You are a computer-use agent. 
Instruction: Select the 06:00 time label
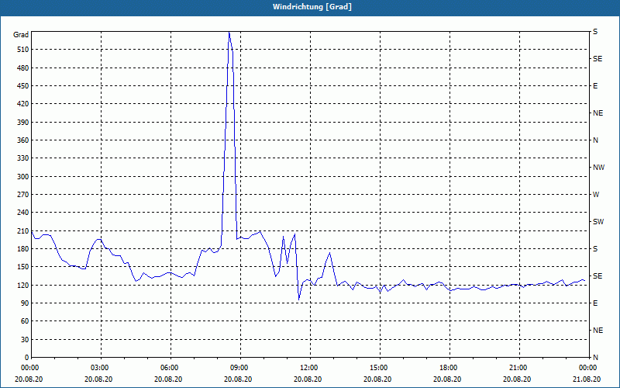tap(170, 367)
